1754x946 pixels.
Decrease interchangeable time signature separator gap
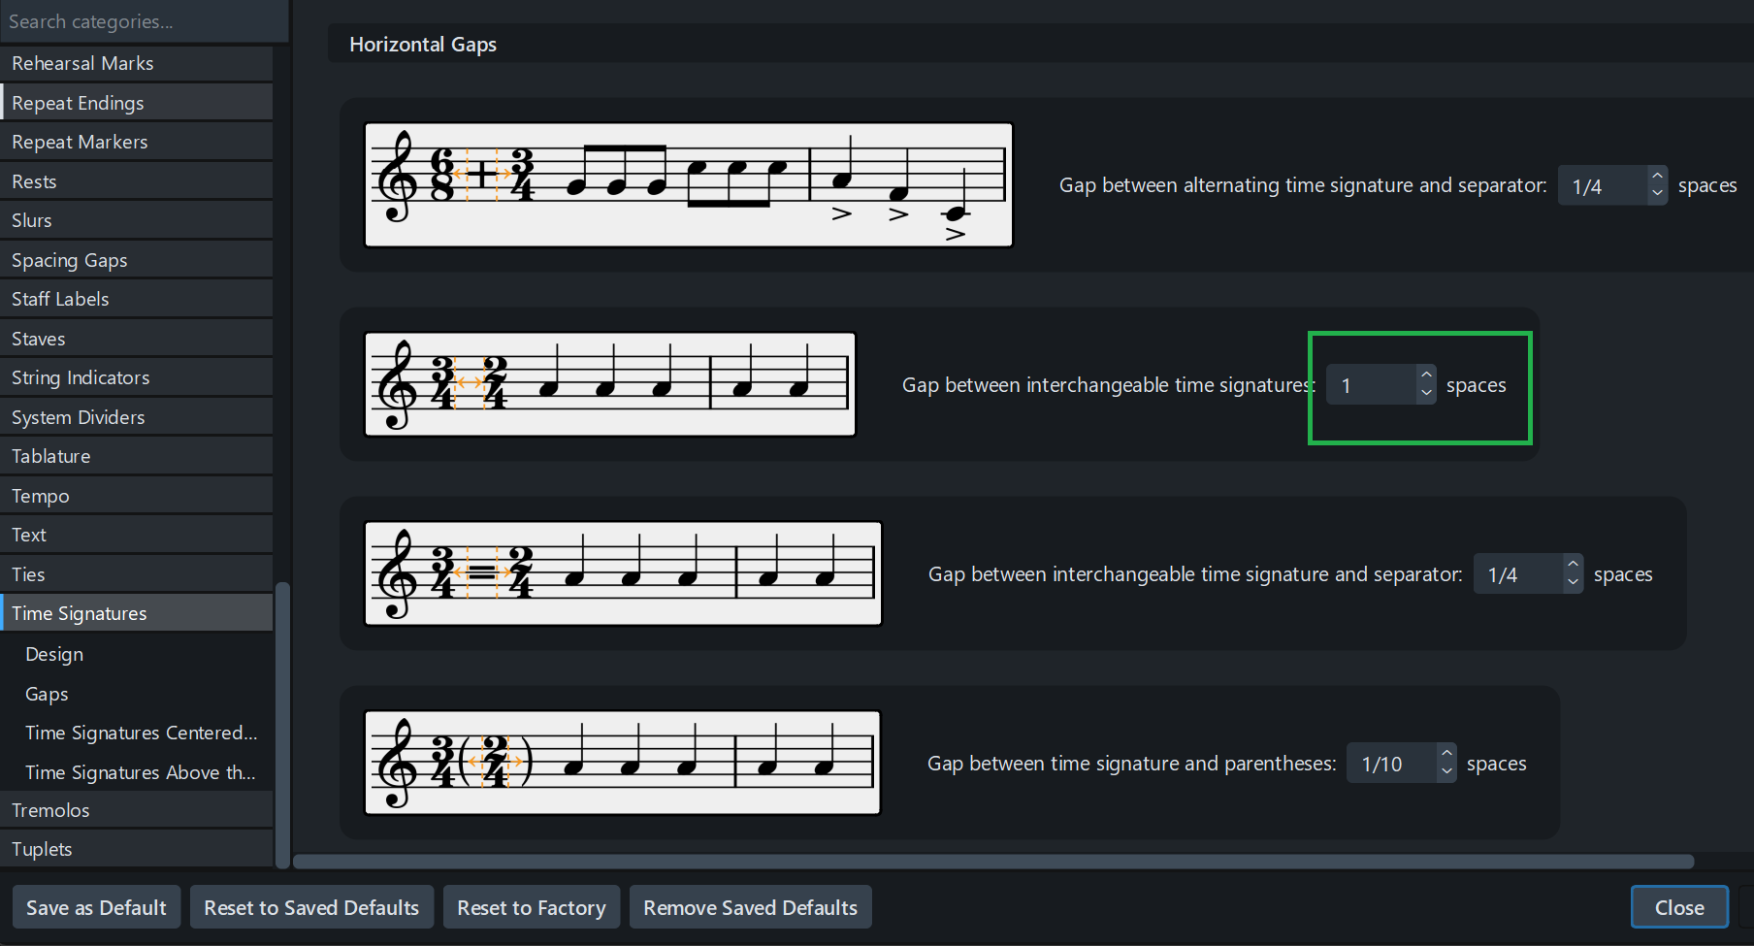coord(1573,582)
